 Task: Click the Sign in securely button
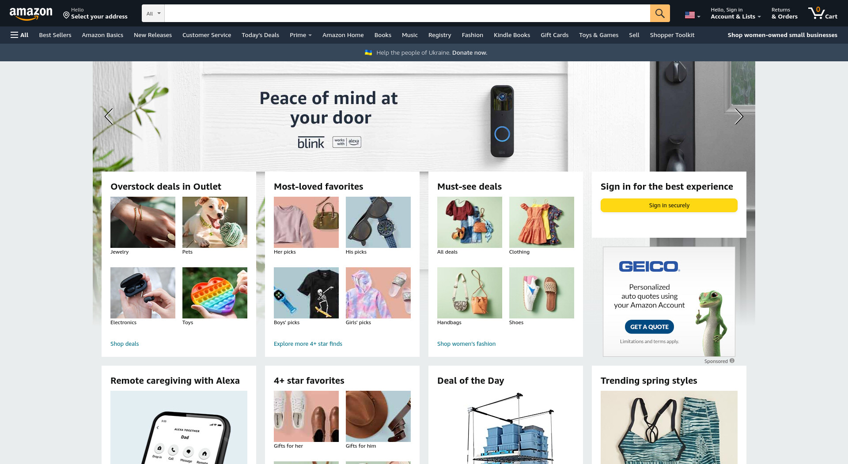tap(669, 205)
